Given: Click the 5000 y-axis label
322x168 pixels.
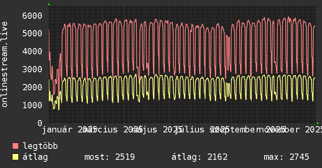Looking at the screenshot, I should (x=31, y=34).
